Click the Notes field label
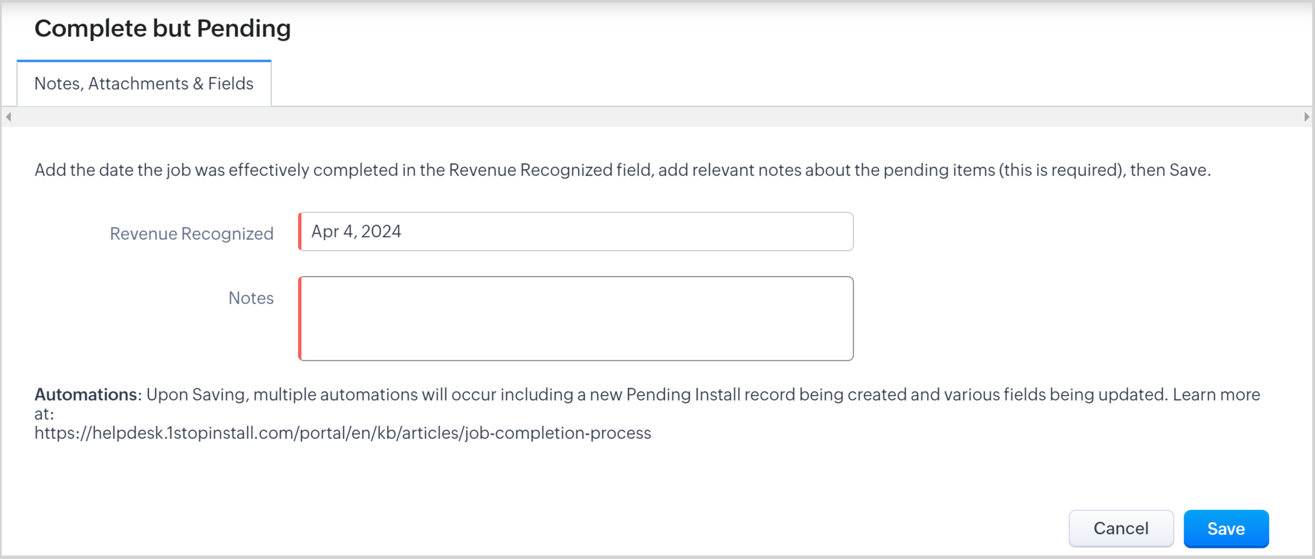The width and height of the screenshot is (1315, 559). pyautogui.click(x=251, y=298)
